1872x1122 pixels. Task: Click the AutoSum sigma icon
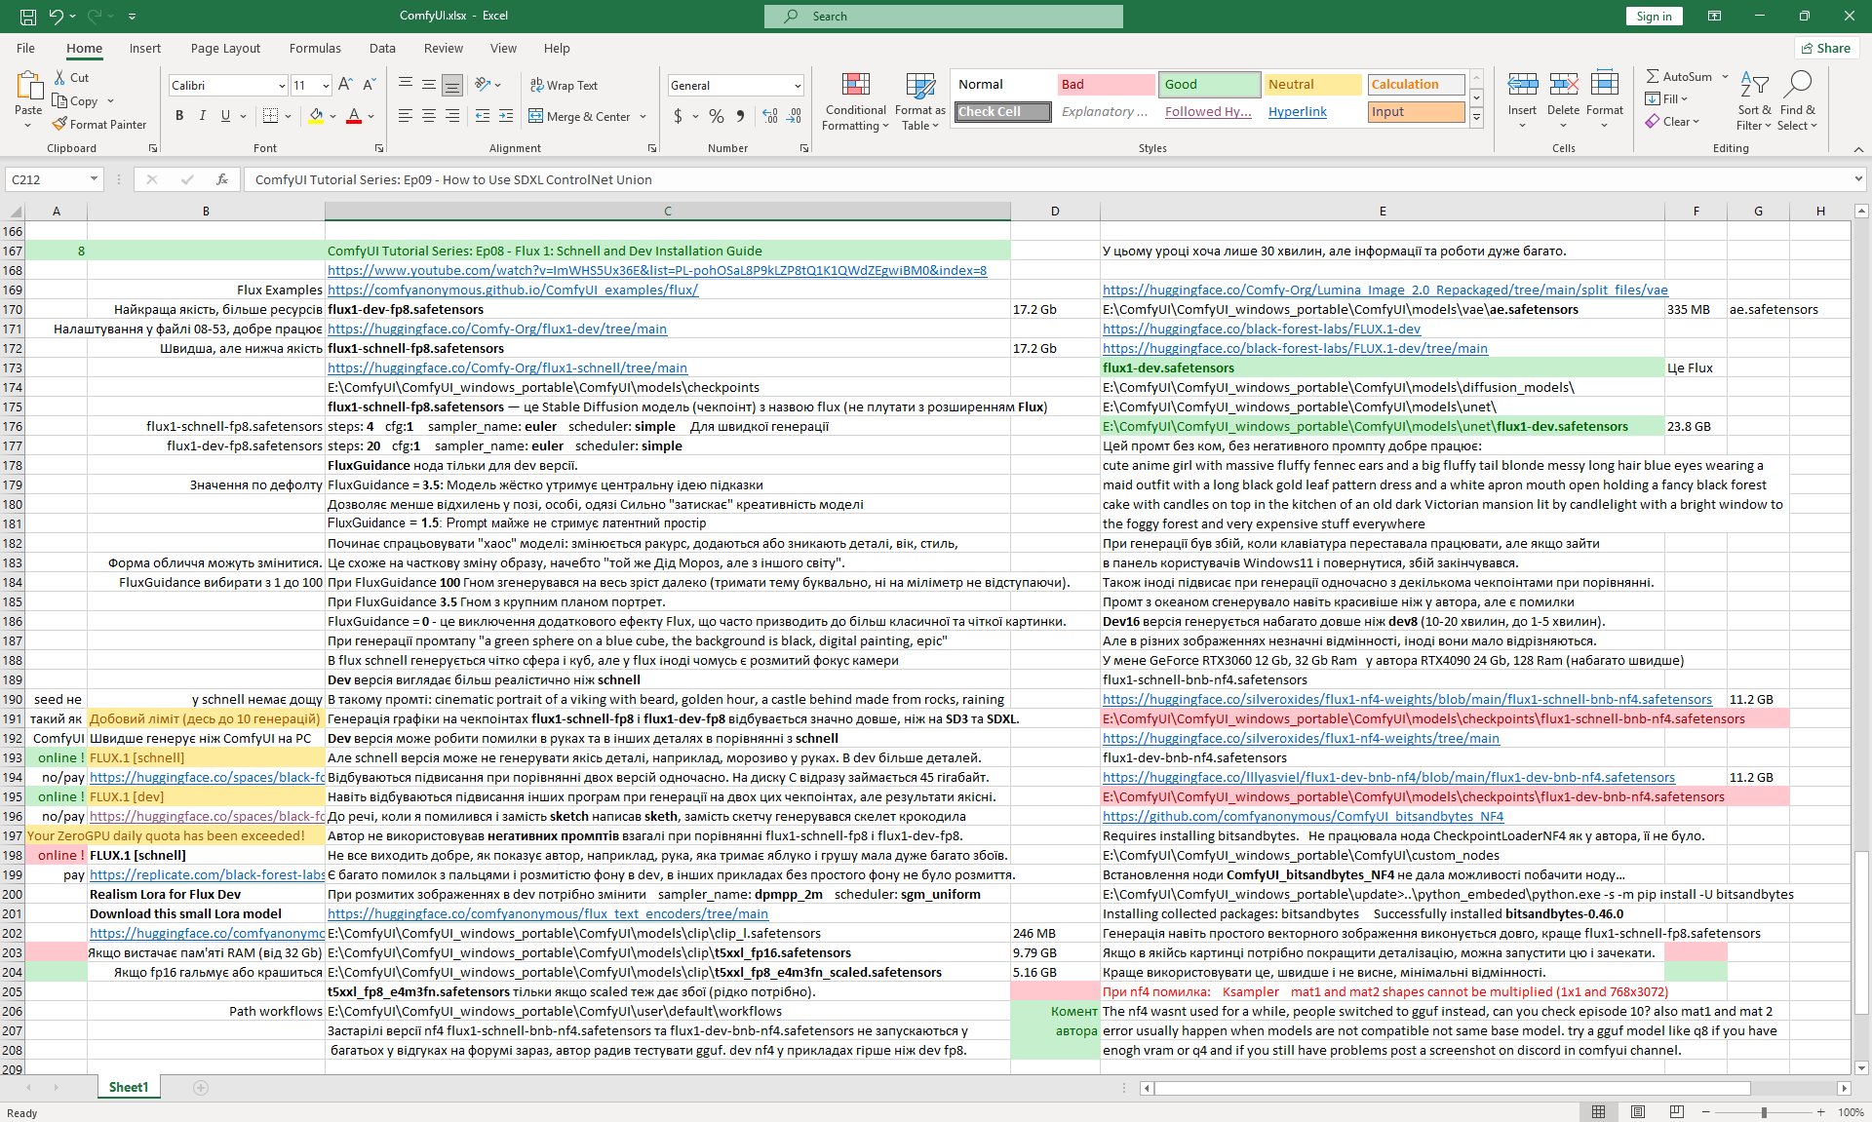(1653, 76)
